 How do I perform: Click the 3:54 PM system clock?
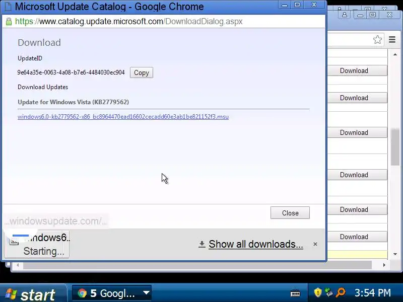[373, 293]
